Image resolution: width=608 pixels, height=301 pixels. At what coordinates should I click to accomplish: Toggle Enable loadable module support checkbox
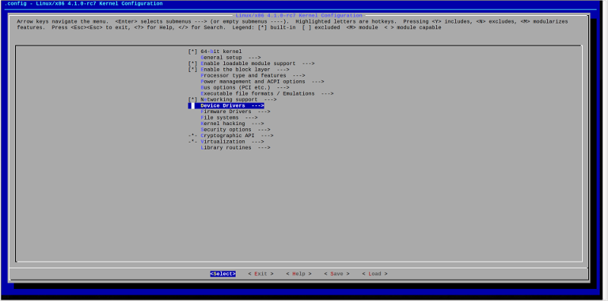[x=193, y=64]
